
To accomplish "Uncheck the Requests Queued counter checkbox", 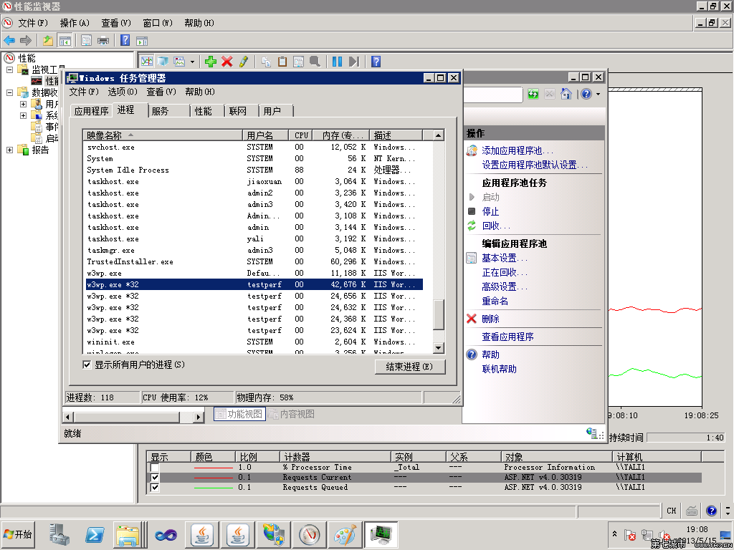I will [x=155, y=488].
